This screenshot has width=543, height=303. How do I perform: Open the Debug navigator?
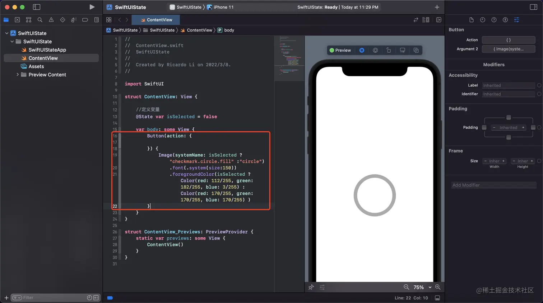74,20
